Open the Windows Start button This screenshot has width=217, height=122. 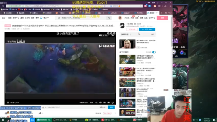pos(3,120)
